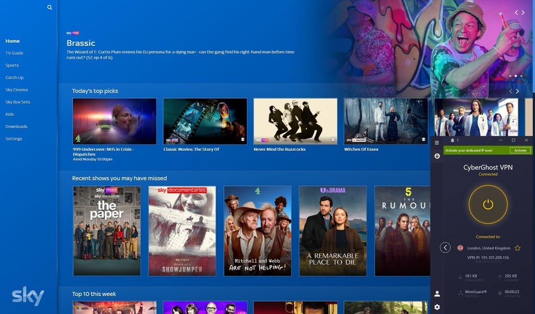Image resolution: width=535 pixels, height=314 pixels.
Task: Click 'Today's top picks' heading
Action: click(95, 91)
